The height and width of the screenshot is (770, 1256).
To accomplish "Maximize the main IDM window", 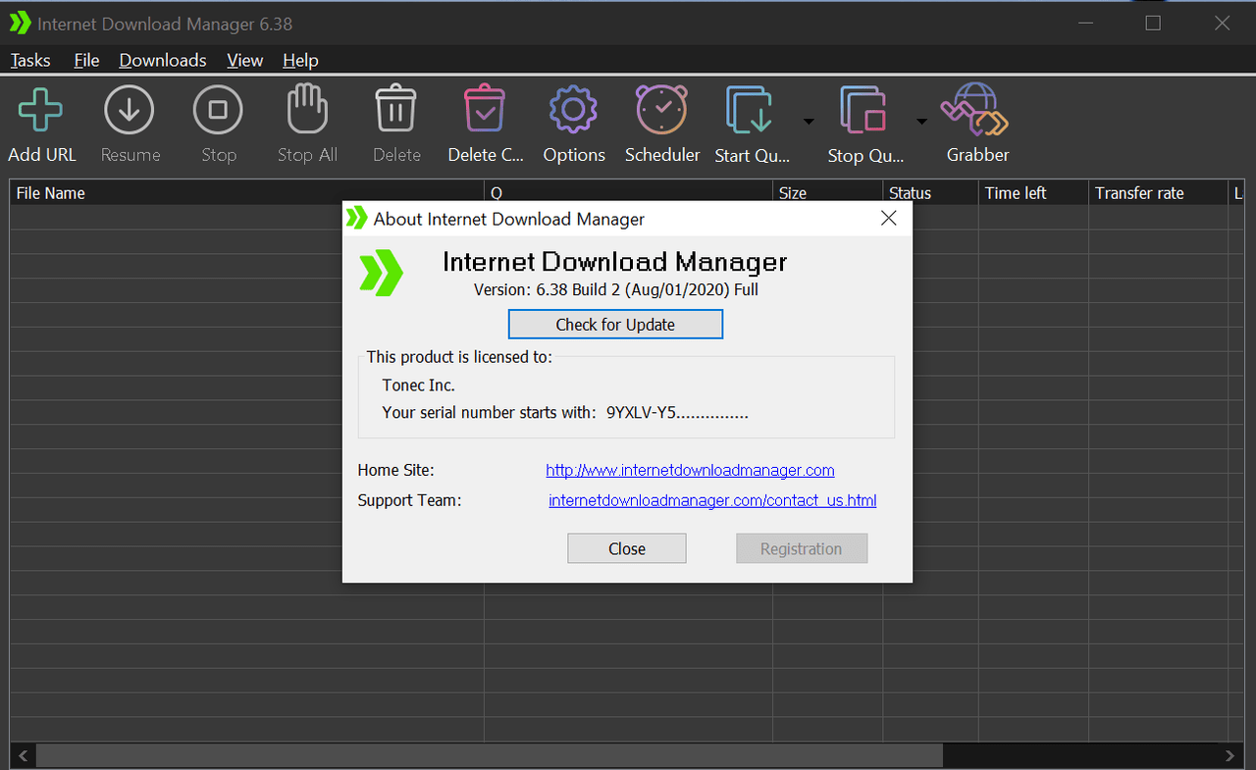I will (1153, 23).
